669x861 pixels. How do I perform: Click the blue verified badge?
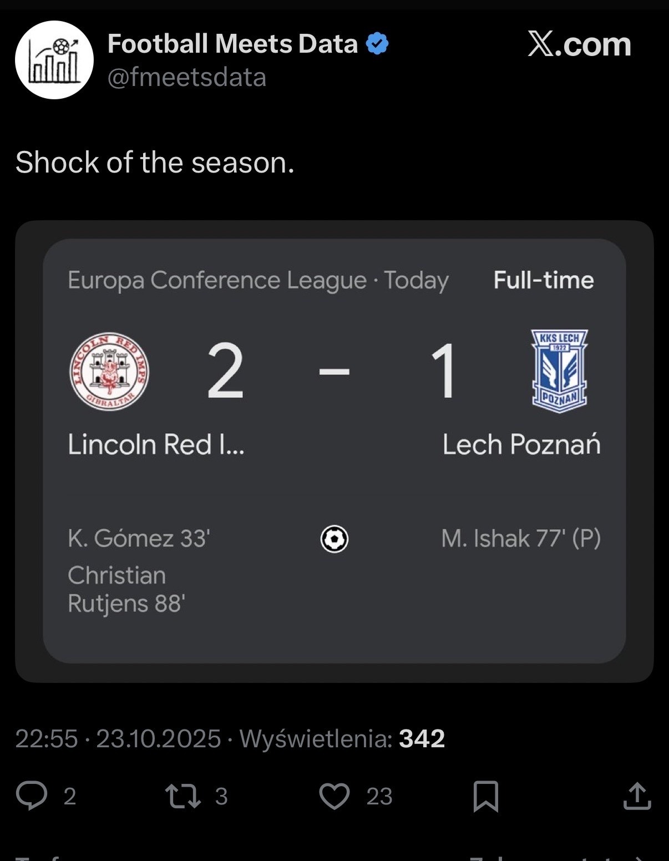377,44
